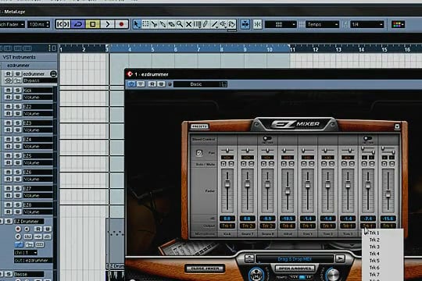Open the 1/4 quantize dropdown
Image resolution: width=422 pixels, height=281 pixels.
pyautogui.click(x=367, y=24)
